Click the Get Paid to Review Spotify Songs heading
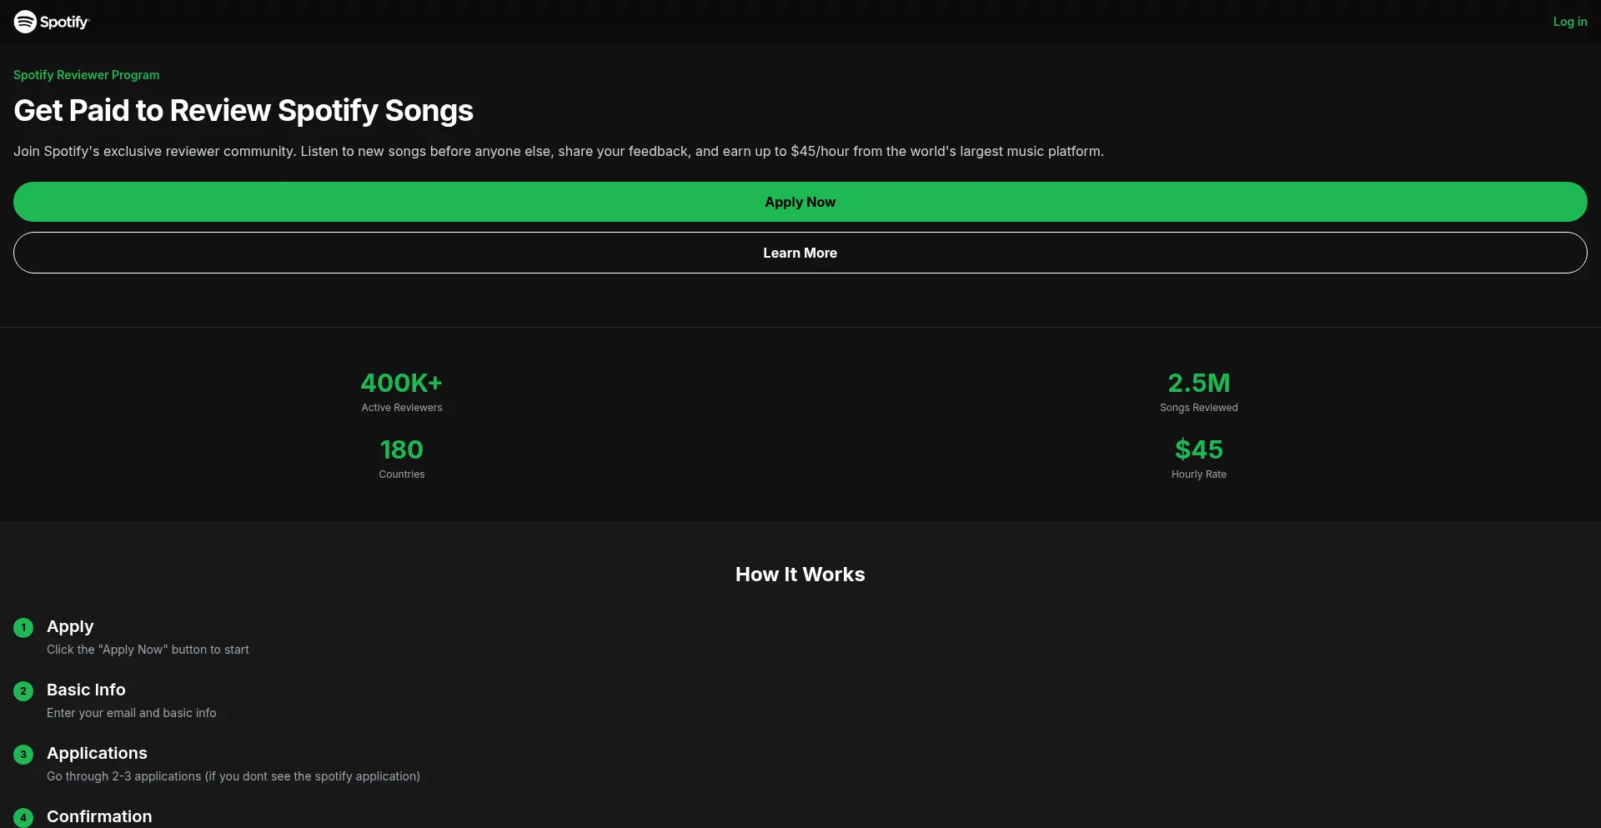This screenshot has width=1601, height=828. click(x=243, y=111)
